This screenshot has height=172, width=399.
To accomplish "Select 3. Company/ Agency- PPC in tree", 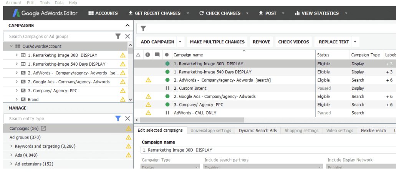I will [x=53, y=91].
